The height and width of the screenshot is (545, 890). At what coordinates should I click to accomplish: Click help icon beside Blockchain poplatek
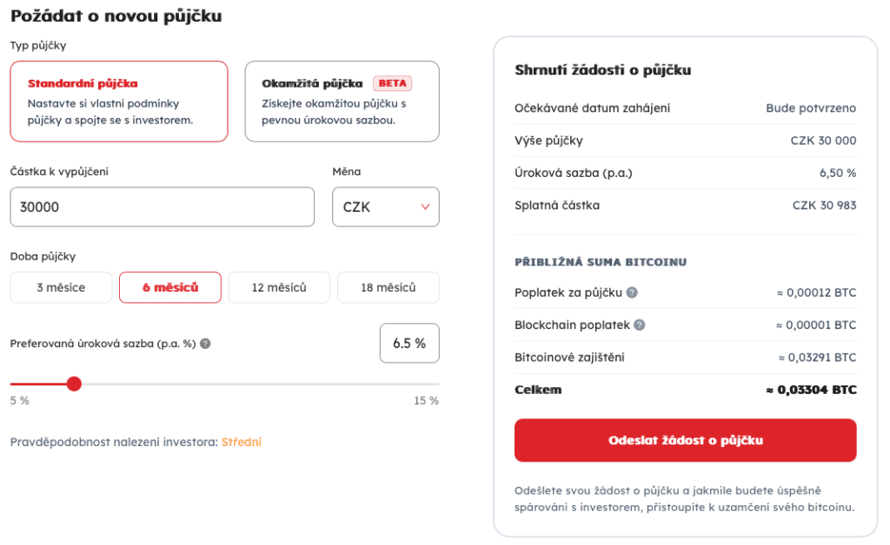[x=639, y=325]
